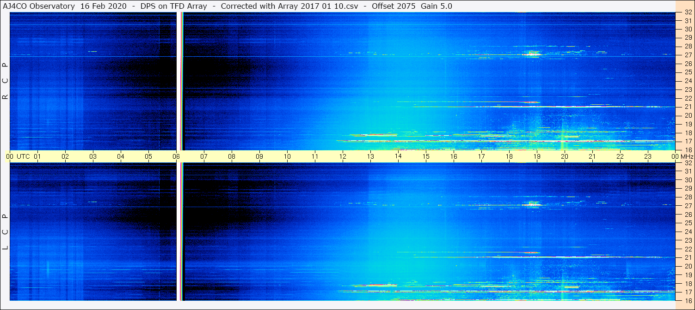This screenshot has width=695, height=310.
Task: Select the 01 hour marker on time axis
Action: pyautogui.click(x=37, y=156)
